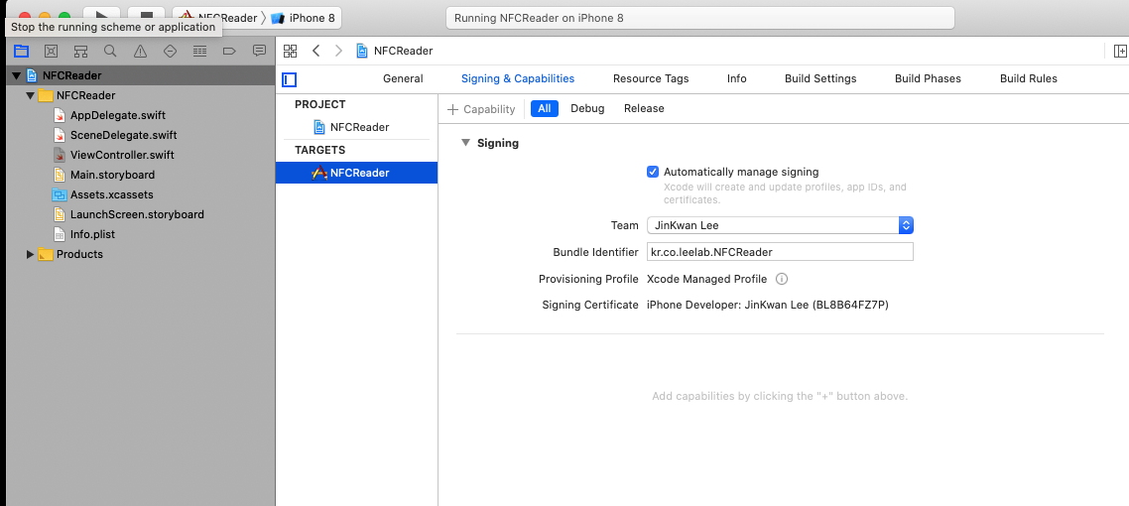
Task: Open the Report navigator speech-bubble icon
Action: (259, 51)
